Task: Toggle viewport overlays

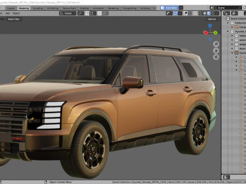Action: coord(186,13)
